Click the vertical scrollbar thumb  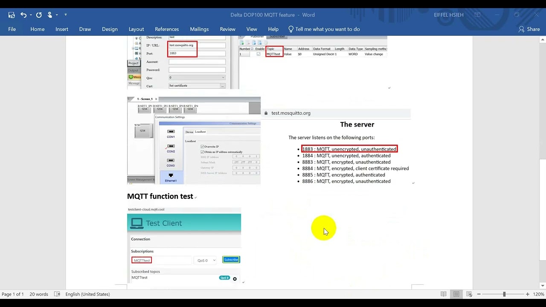pos(543,209)
